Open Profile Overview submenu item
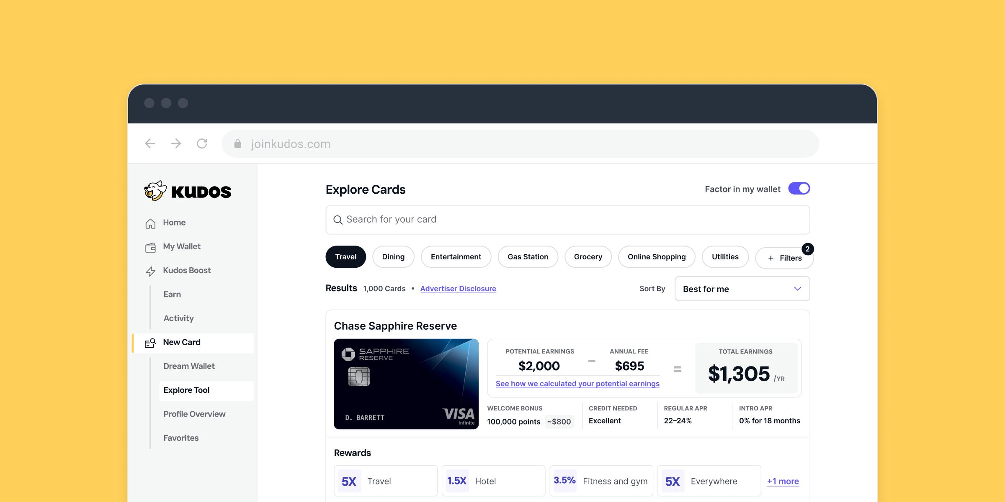Viewport: 1005px width, 502px height. click(x=194, y=414)
